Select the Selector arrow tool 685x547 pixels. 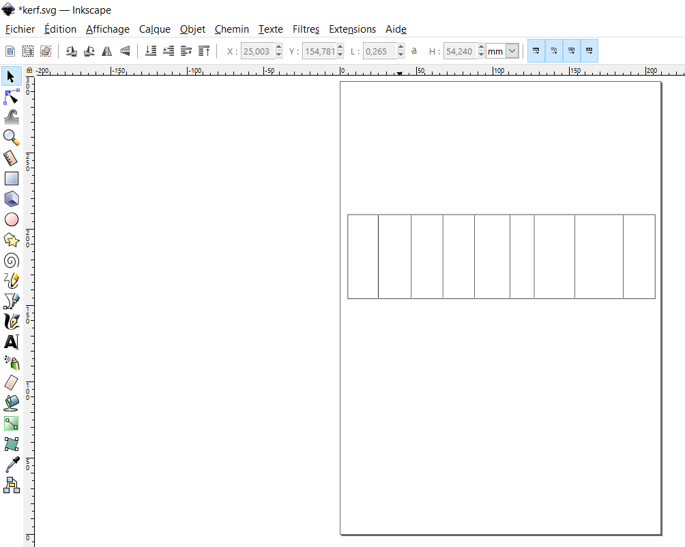(12, 76)
